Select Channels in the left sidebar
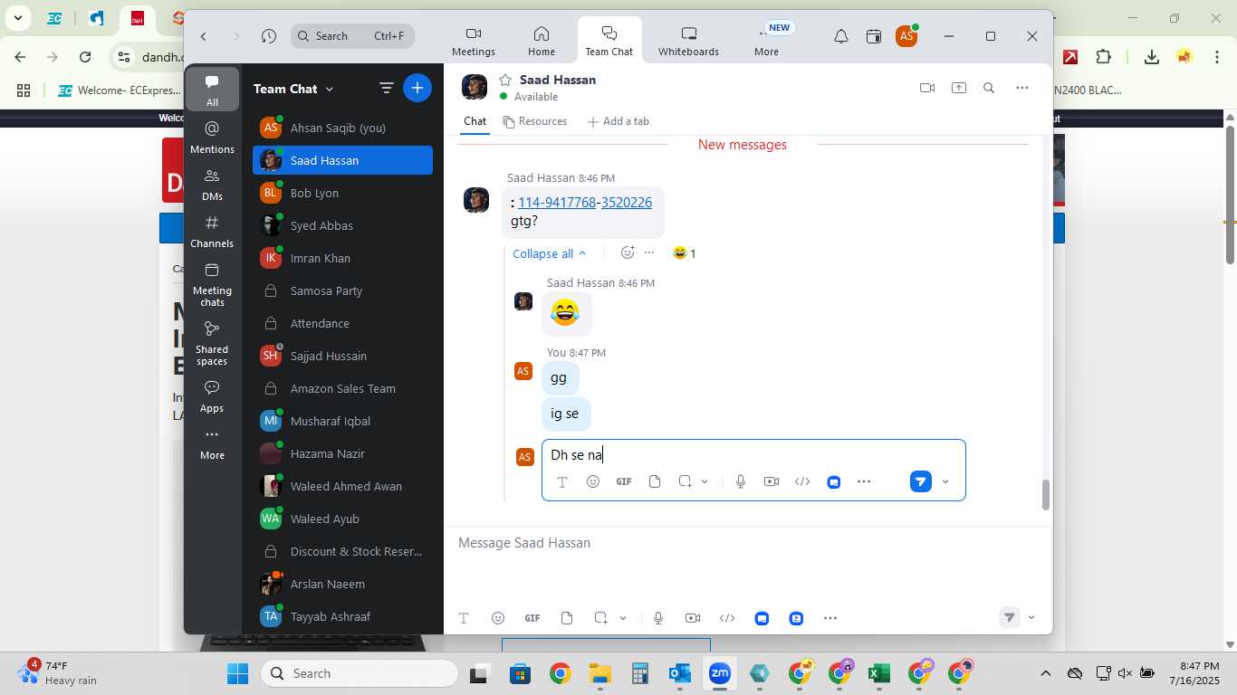 (x=212, y=231)
